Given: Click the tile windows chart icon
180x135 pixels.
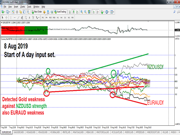Looking at the screenshot, I should [x=90, y=12].
